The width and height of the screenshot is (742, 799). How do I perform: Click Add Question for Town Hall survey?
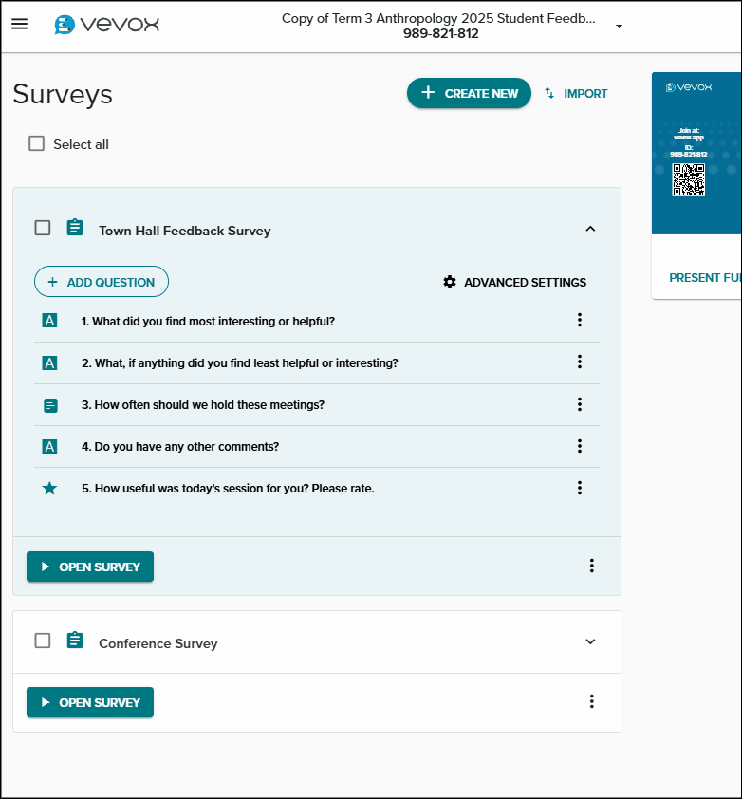click(x=101, y=281)
